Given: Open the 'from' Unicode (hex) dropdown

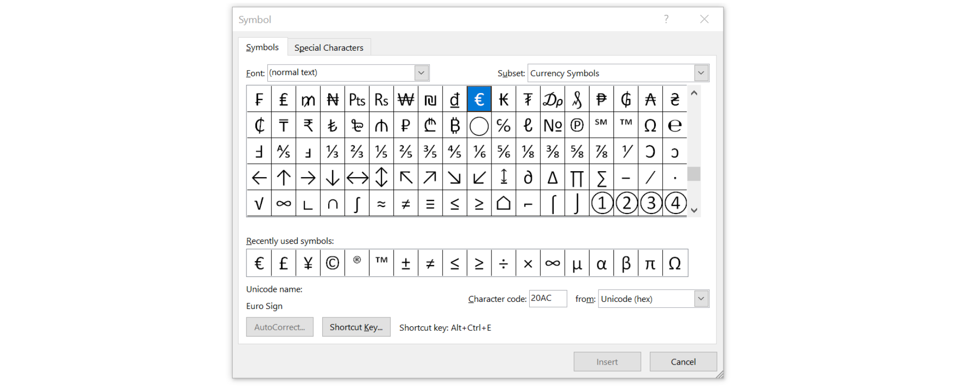Looking at the screenshot, I should (701, 299).
